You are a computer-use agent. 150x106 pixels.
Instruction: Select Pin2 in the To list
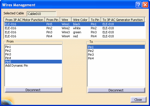(x=116, y=51)
